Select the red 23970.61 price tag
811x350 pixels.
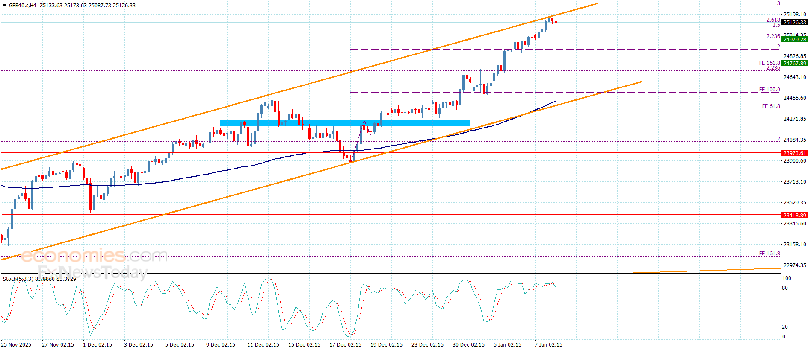tap(794, 153)
